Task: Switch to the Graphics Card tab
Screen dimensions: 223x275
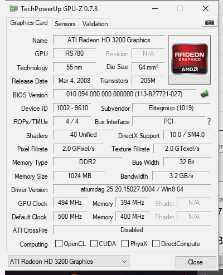Action: tap(29, 23)
